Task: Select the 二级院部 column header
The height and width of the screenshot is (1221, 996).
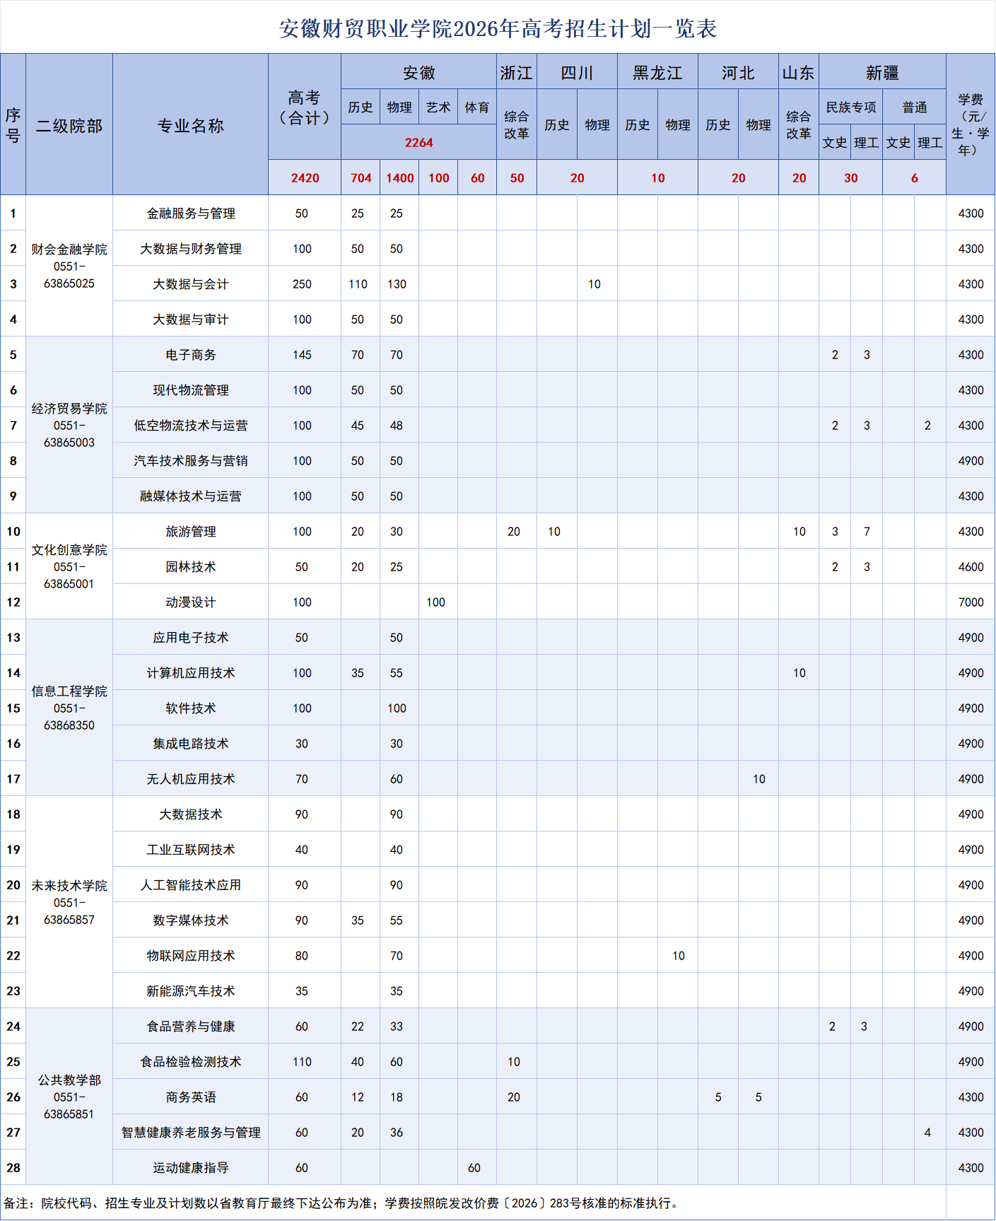Action: tap(69, 125)
